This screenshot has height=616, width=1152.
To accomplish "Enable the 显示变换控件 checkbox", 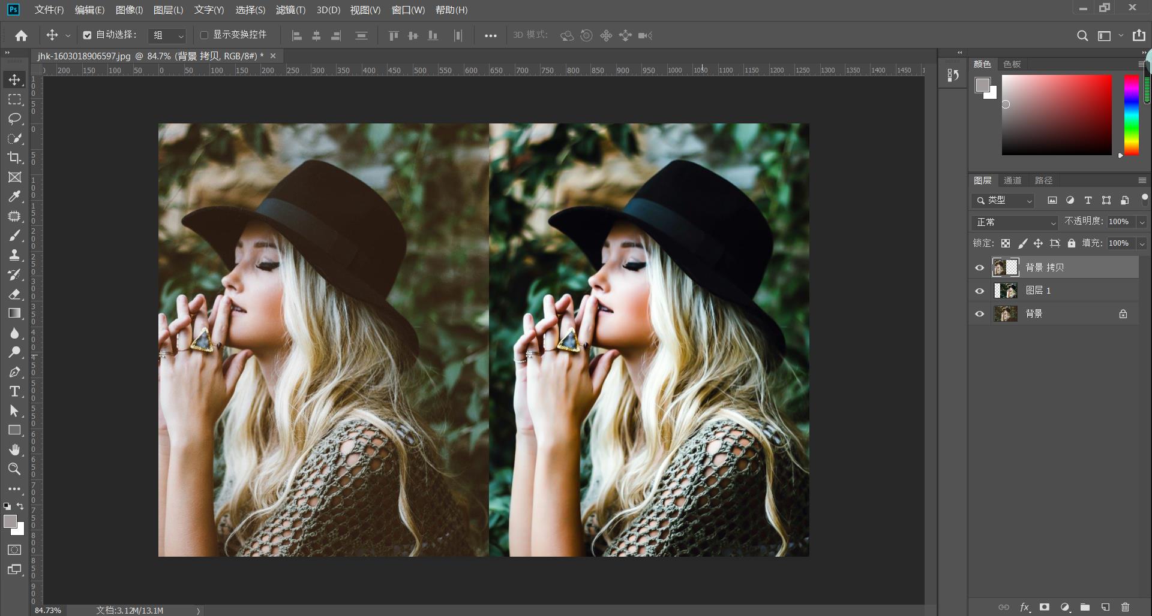I will pyautogui.click(x=204, y=35).
